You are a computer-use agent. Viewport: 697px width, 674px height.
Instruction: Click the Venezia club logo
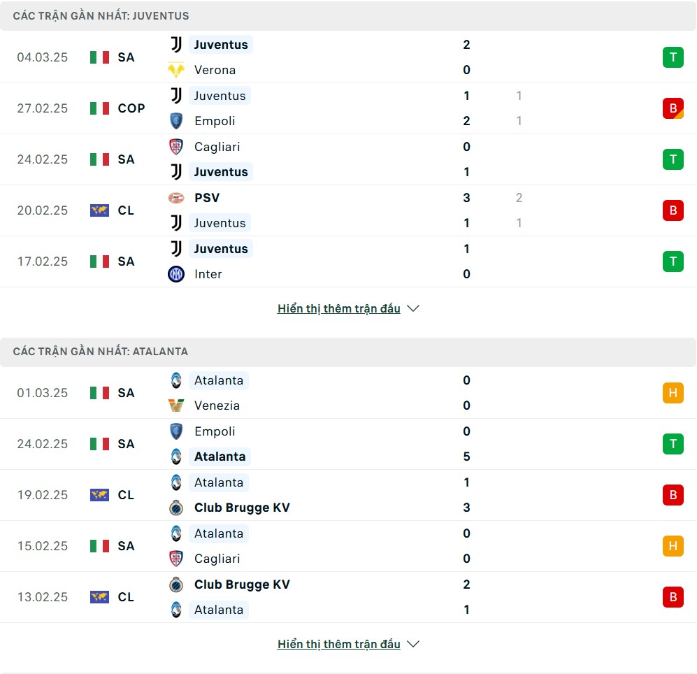(x=176, y=406)
